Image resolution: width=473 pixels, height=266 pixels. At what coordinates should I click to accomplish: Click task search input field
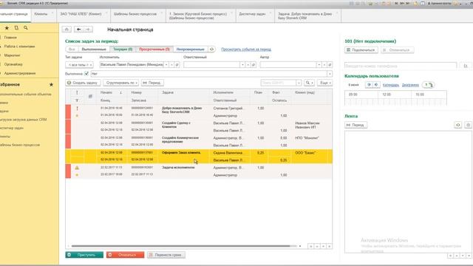(278, 83)
